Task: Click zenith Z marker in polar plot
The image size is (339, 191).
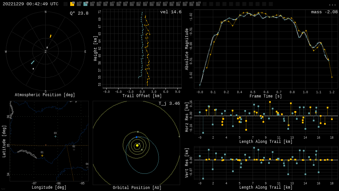Action: (46, 52)
